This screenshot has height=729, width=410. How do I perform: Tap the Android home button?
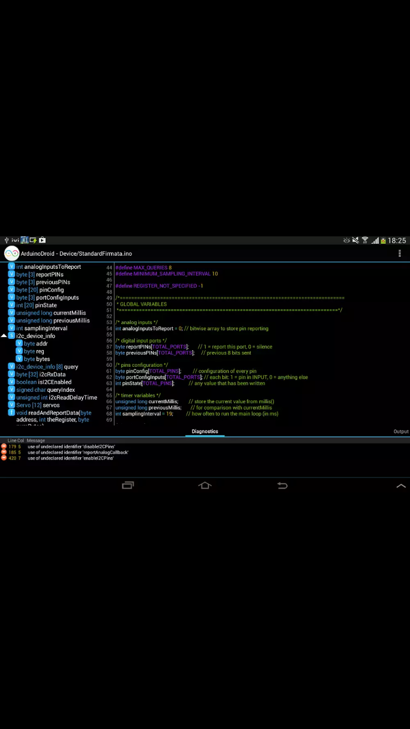pyautogui.click(x=205, y=485)
